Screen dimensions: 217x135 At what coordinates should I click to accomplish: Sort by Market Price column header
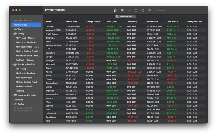click(72, 22)
